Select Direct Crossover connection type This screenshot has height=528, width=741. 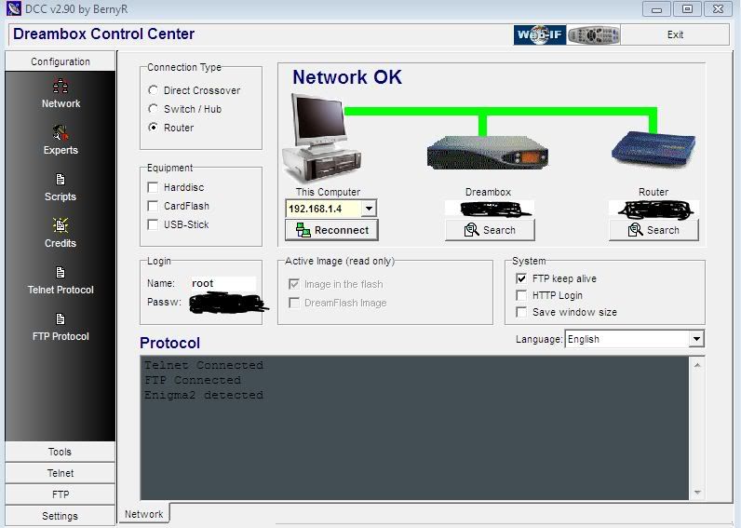tap(153, 89)
